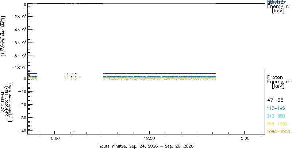Click the cyan 310-580 legend entry
292x149 pixels.
click(276, 116)
